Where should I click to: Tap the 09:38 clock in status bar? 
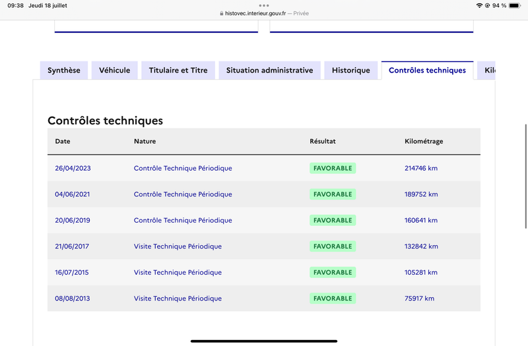(15, 5)
